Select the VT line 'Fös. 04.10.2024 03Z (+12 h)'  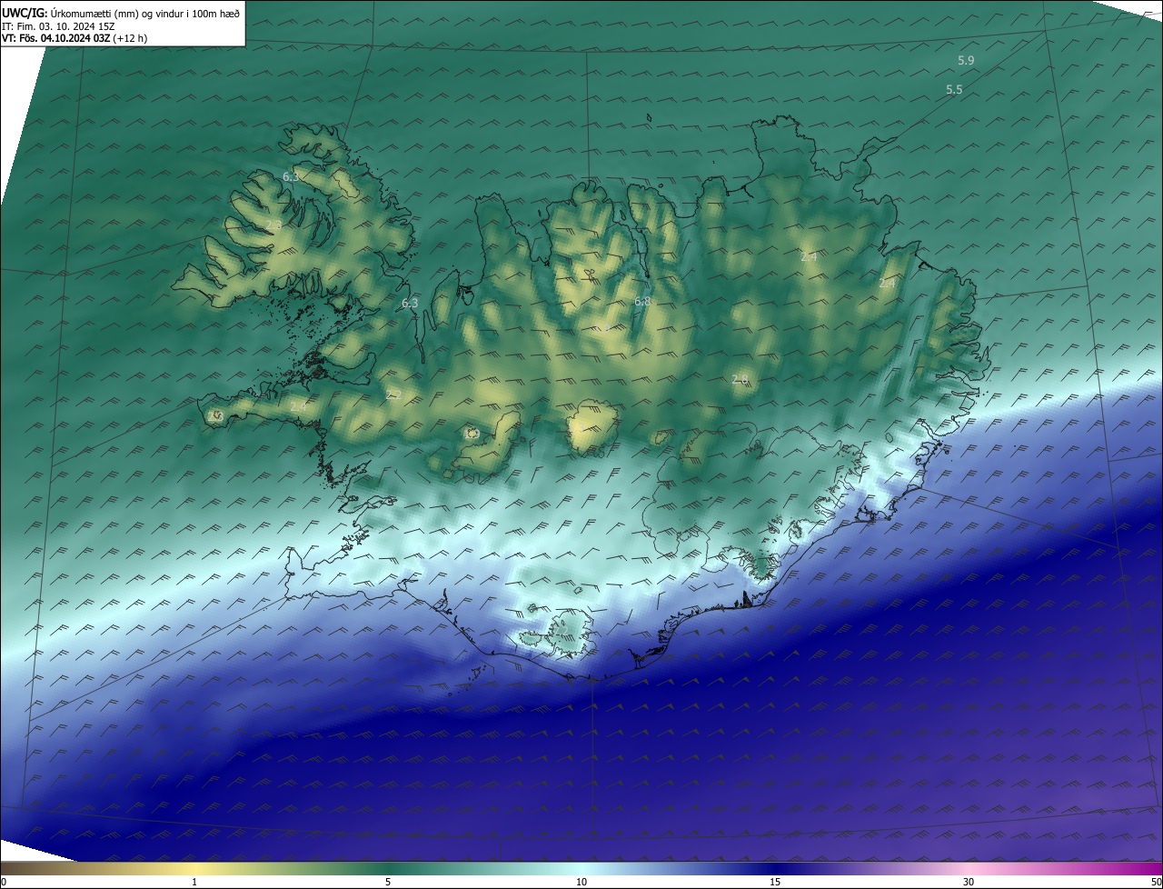point(84,38)
